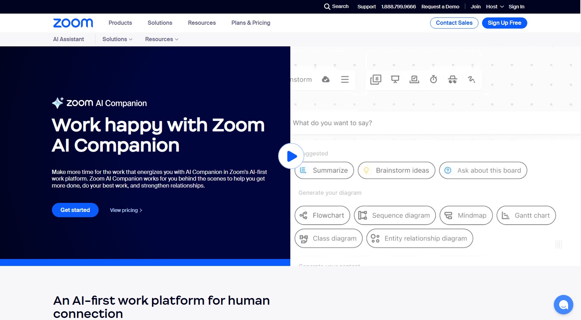Open the Products menu
Screen dimensions: 581x320
coord(120,23)
